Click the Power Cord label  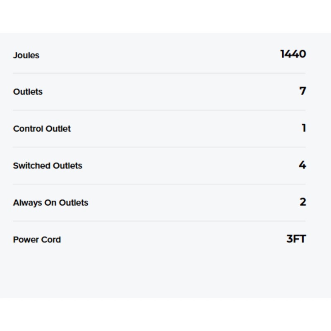(37, 240)
